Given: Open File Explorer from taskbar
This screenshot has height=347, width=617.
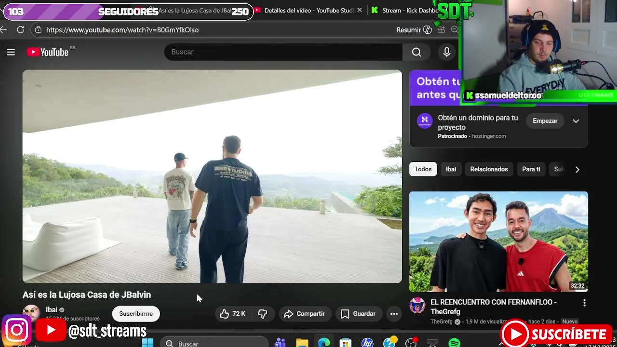Looking at the screenshot, I should (302, 343).
